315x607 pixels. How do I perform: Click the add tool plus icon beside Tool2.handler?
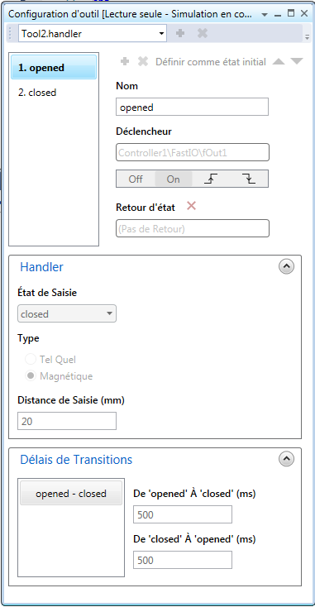tap(180, 34)
